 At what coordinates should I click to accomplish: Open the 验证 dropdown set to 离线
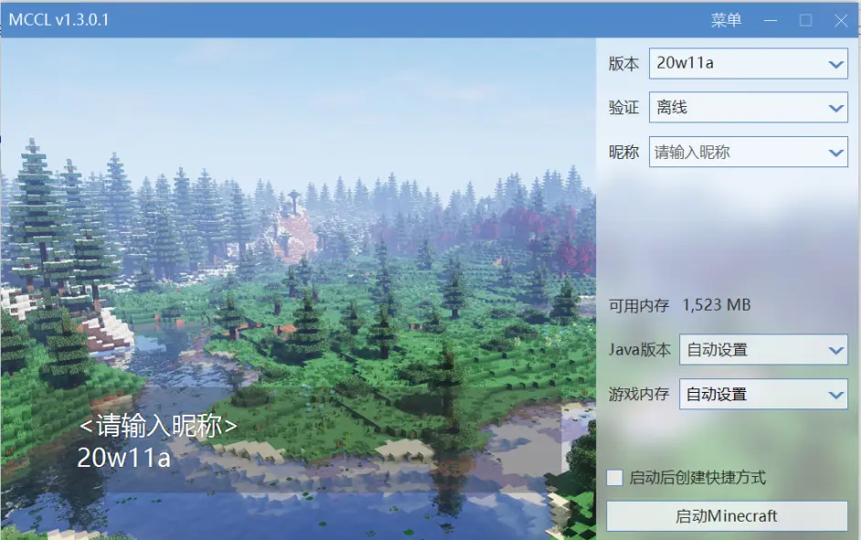click(749, 107)
